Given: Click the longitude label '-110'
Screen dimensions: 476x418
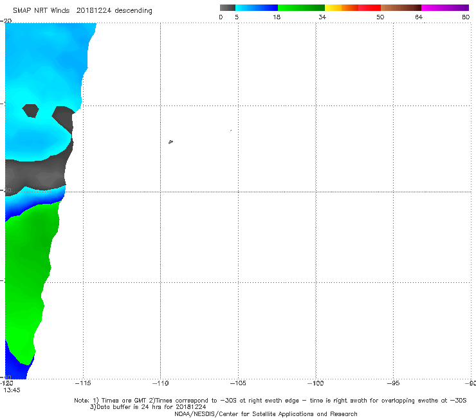Looking at the screenshot, I should [x=160, y=383].
